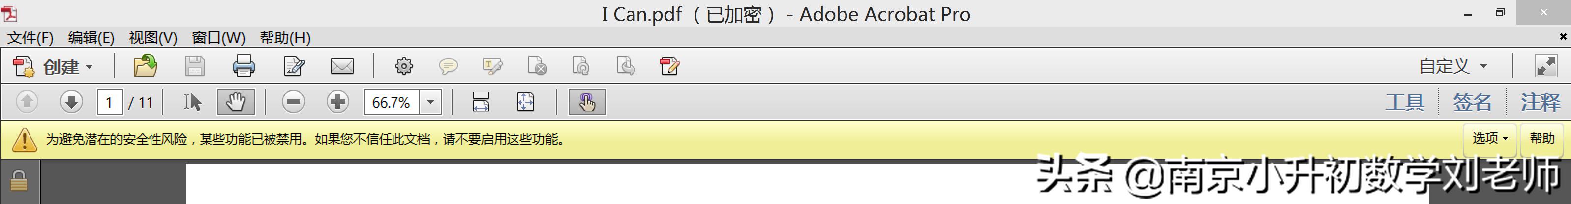Open the 文件(F) menu
Viewport: 1571px width, 204px height.
(x=30, y=38)
